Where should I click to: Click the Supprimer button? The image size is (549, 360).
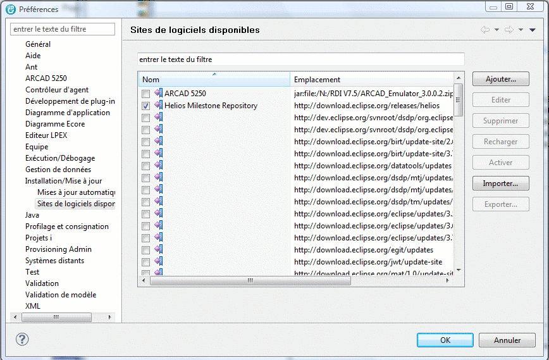501,120
